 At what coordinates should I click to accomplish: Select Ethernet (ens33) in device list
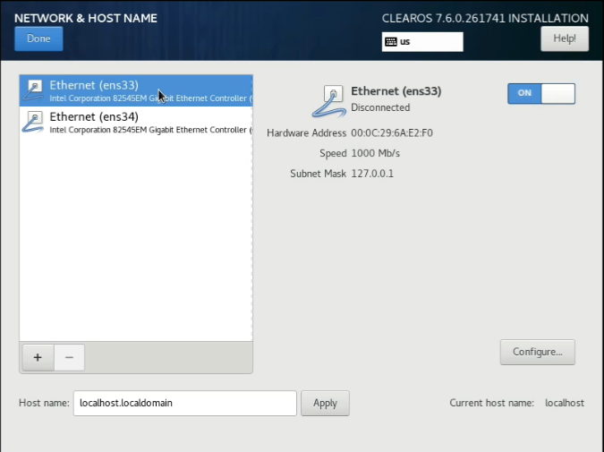click(136, 91)
